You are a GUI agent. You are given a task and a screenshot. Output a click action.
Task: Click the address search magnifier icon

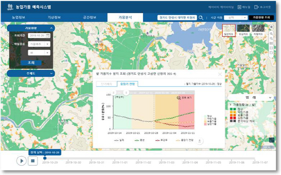pos(201,17)
